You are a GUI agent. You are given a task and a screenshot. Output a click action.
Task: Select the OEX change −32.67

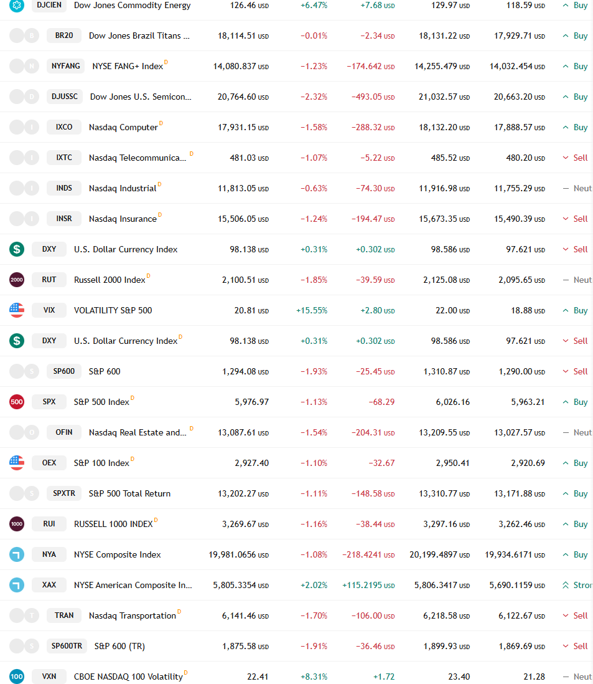tap(381, 463)
